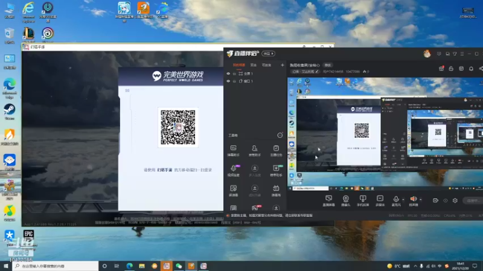Viewport: 483px width, 271px height.
Task: Click the 修改 button beside room category
Action: click(x=327, y=65)
